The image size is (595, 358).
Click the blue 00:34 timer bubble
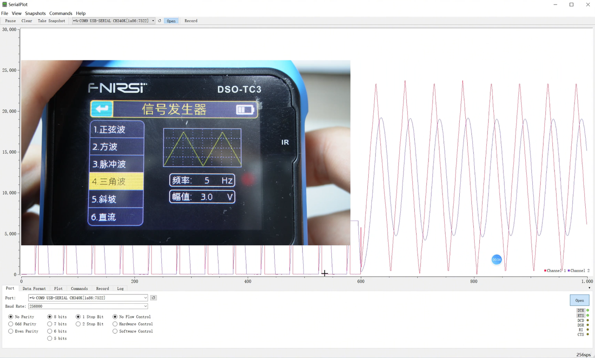click(496, 260)
